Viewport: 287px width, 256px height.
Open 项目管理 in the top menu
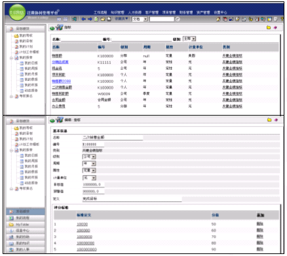click(x=169, y=12)
